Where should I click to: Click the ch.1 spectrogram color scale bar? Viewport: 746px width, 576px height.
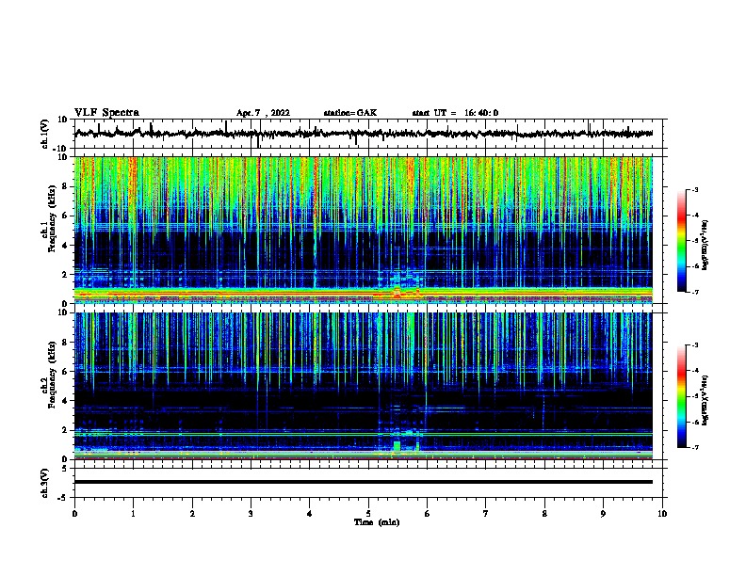tap(682, 241)
